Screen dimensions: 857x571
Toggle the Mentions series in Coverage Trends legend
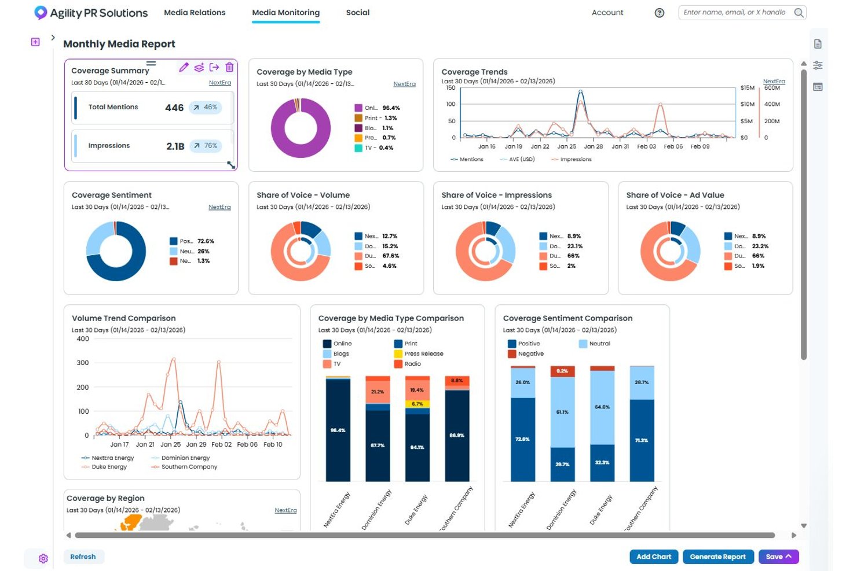[x=467, y=159]
